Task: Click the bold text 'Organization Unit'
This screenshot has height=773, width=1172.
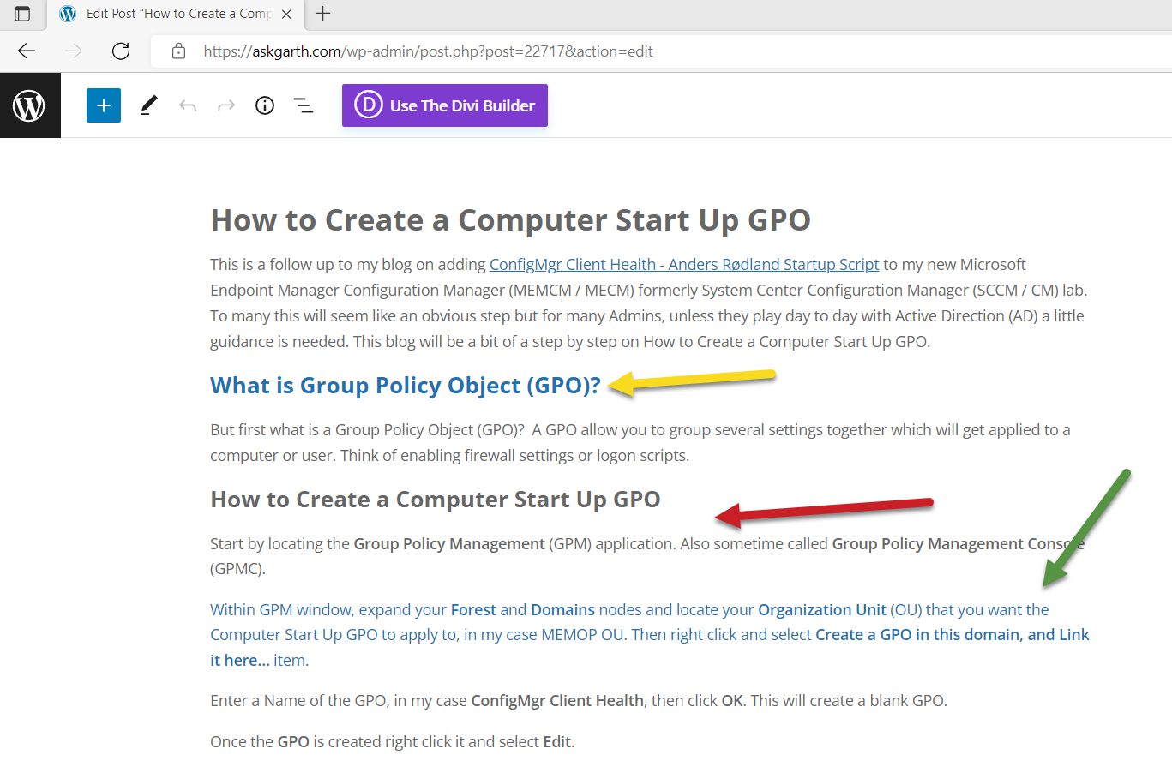Action: pos(822,609)
